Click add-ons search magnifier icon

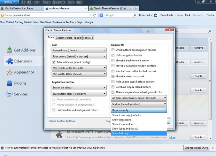coord(209,31)
